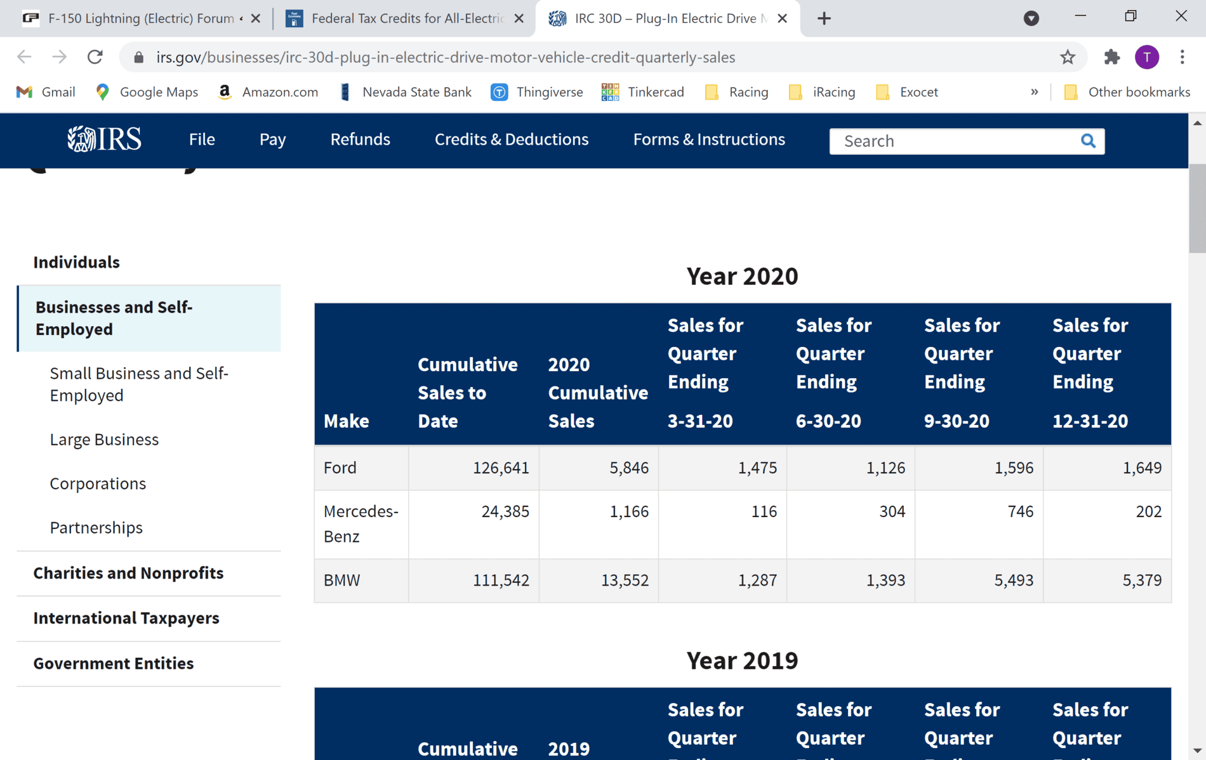
Task: Open the Corporations sidebar link
Action: [x=98, y=483]
